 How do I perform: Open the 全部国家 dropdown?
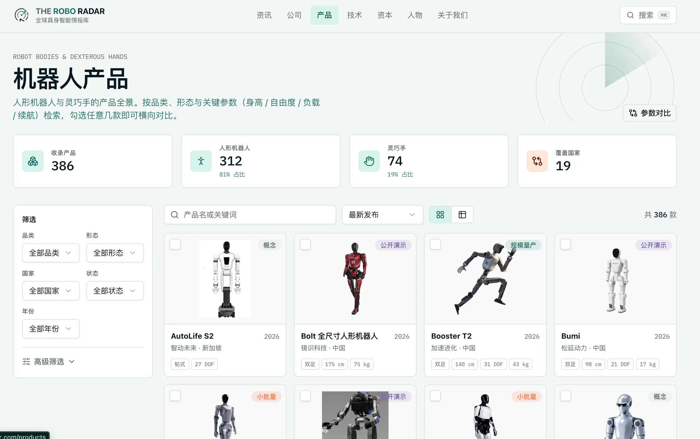pos(51,291)
